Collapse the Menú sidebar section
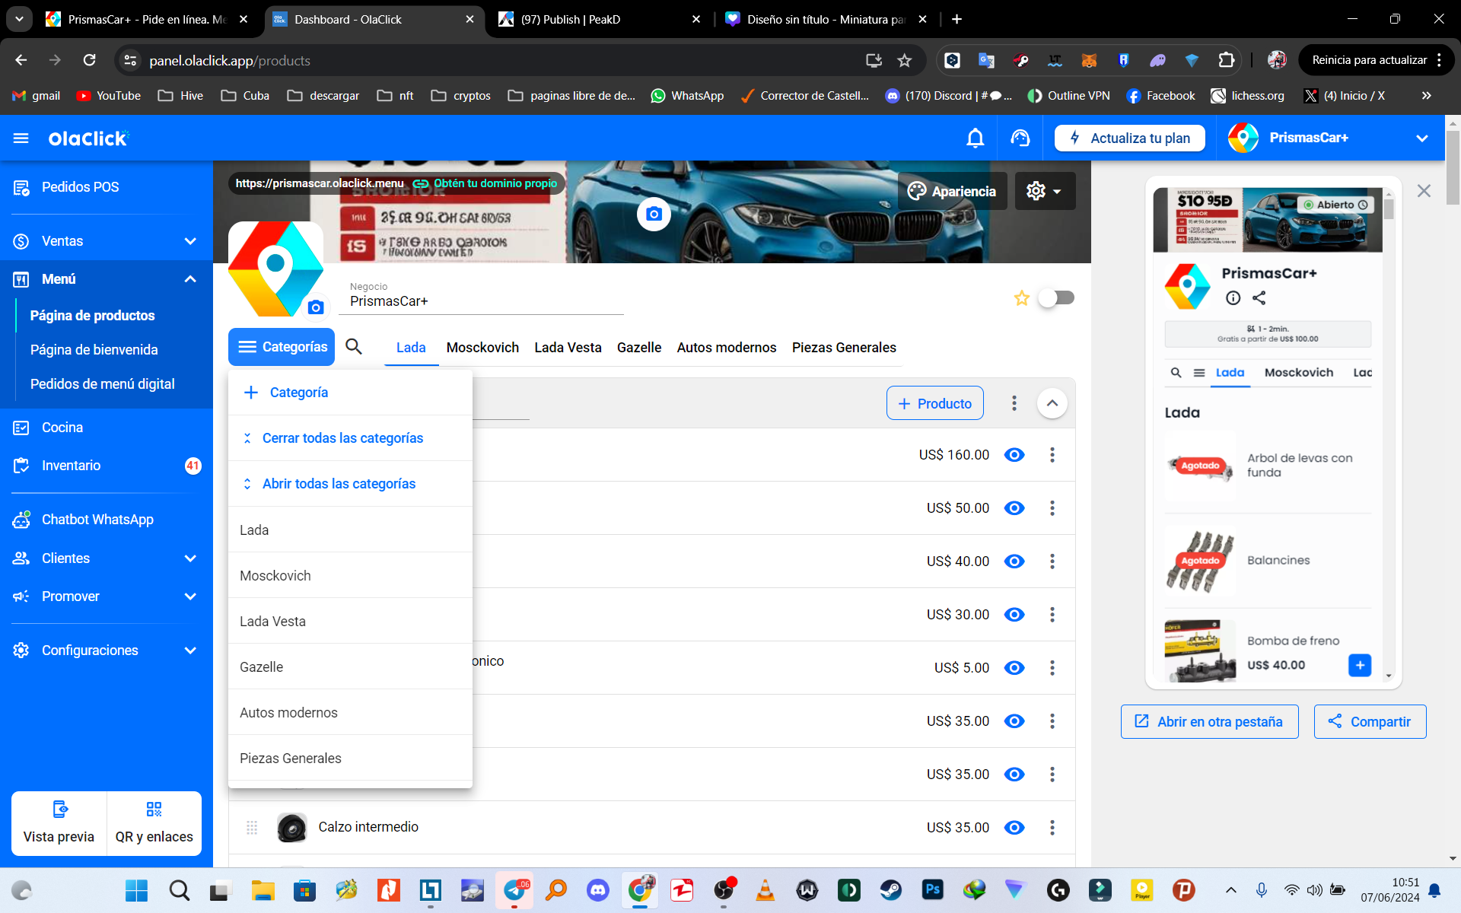 click(107, 279)
